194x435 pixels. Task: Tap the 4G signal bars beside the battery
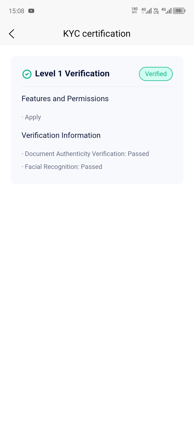[x=167, y=11]
